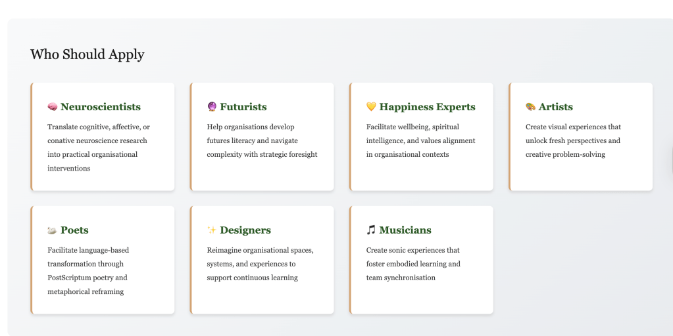The width and height of the screenshot is (673, 336).
Task: Click the Musicians description about sonic experiences
Action: (x=413, y=264)
